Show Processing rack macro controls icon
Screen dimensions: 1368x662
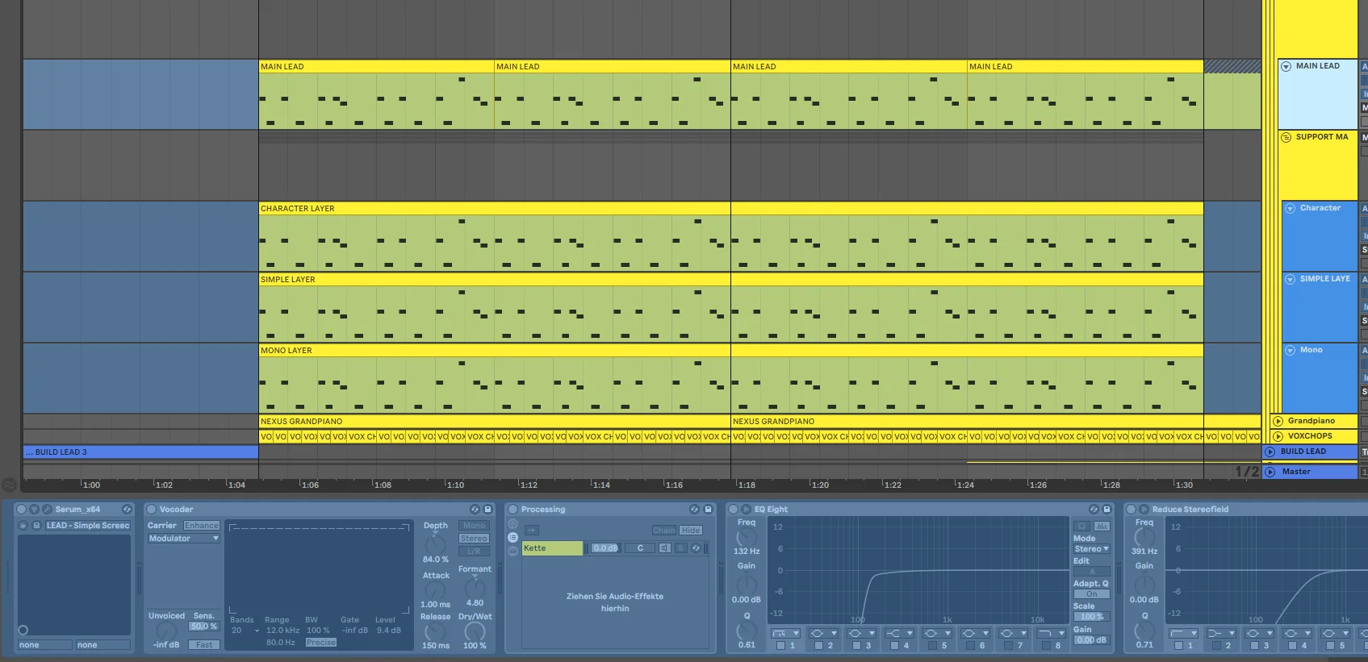(512, 524)
